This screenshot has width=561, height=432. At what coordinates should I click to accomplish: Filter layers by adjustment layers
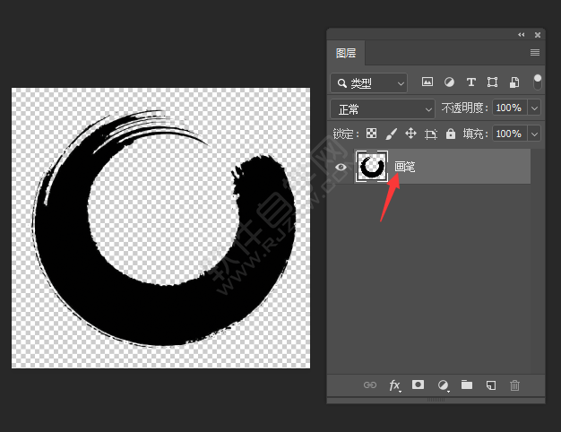tap(449, 82)
